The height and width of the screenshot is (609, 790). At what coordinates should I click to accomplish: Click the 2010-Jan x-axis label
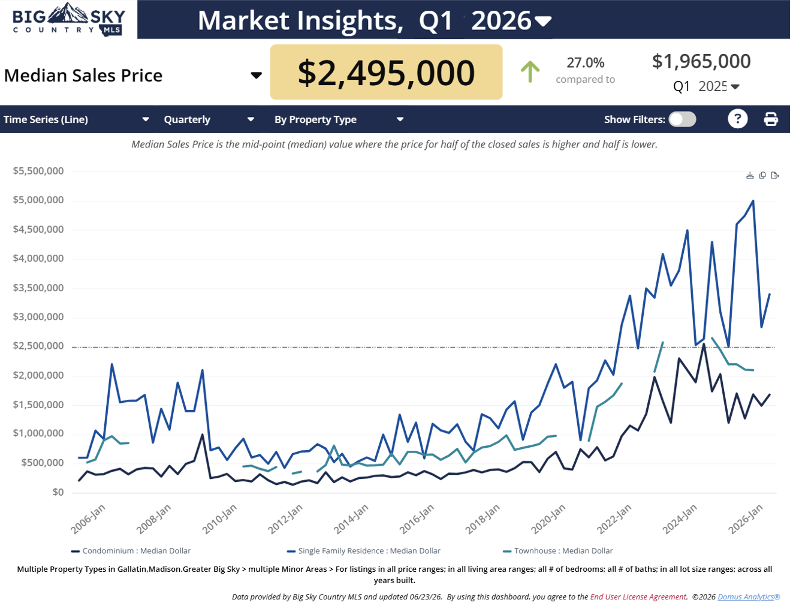click(219, 519)
